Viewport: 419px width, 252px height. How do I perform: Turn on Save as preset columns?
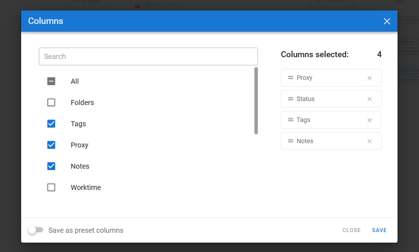pos(36,230)
